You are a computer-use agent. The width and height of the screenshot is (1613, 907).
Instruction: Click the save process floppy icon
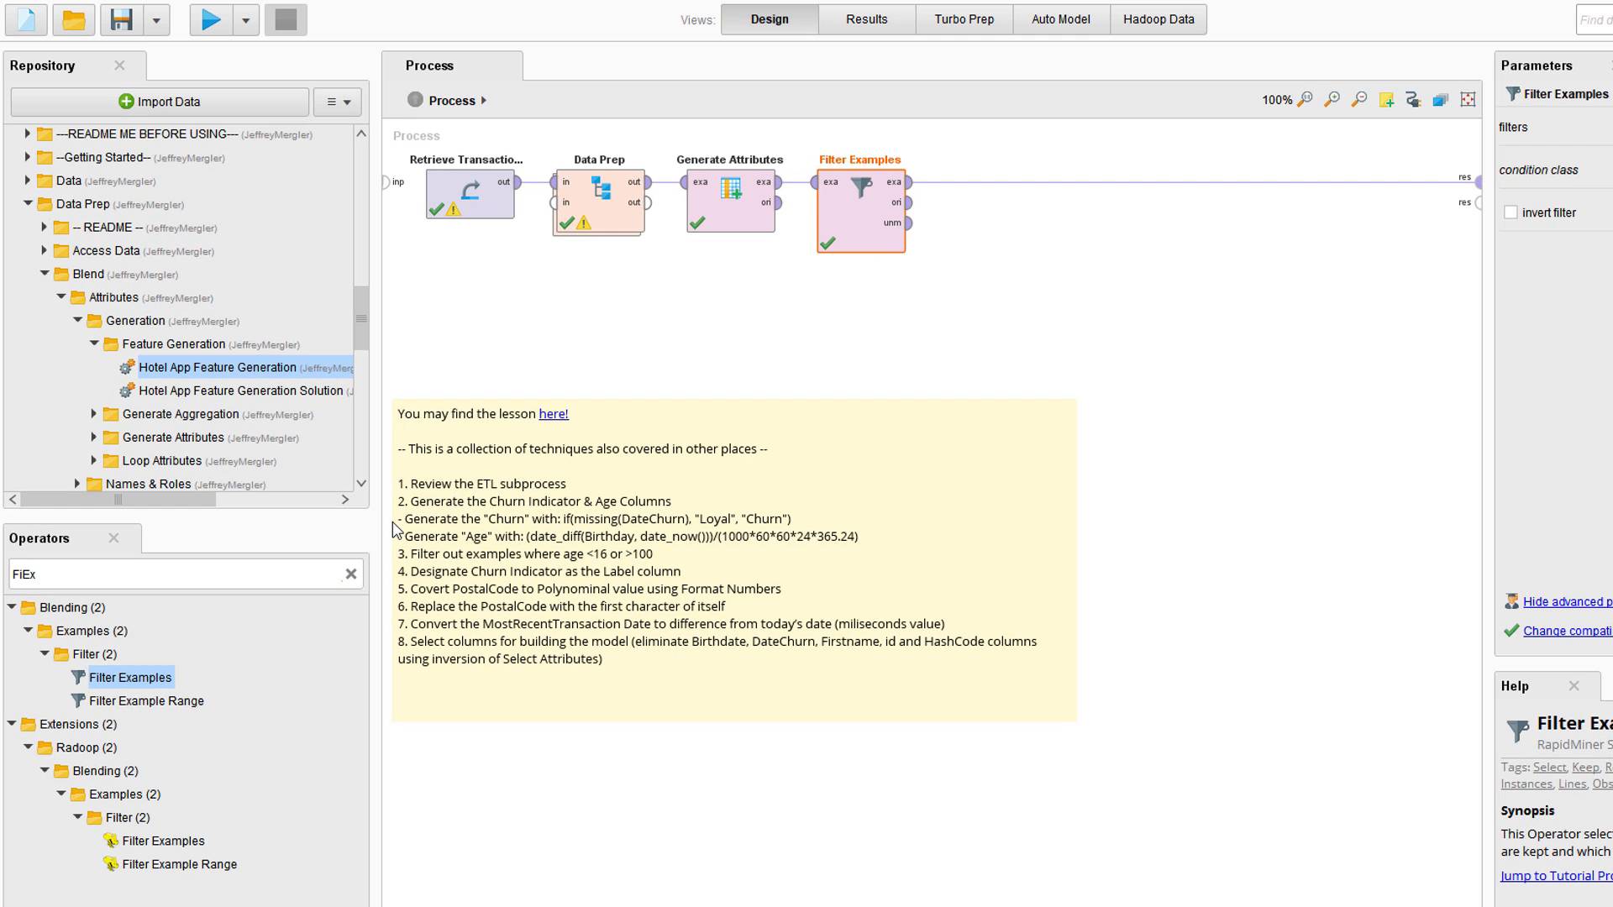122,19
